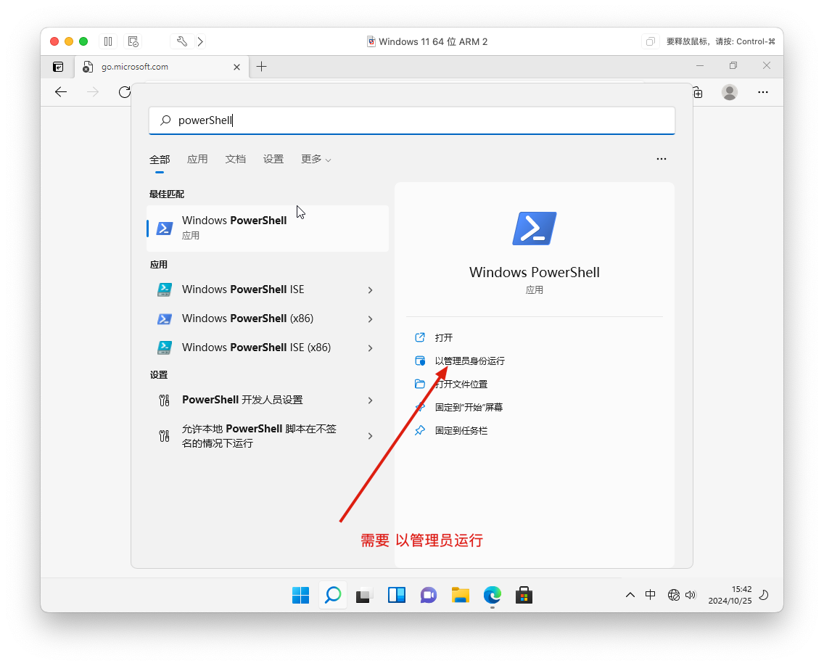824x666 pixels.
Task: Expand Windows PowerShell ISE details arrow
Action: (x=371, y=290)
